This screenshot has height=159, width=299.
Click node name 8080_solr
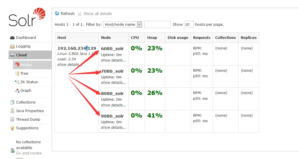point(112,94)
